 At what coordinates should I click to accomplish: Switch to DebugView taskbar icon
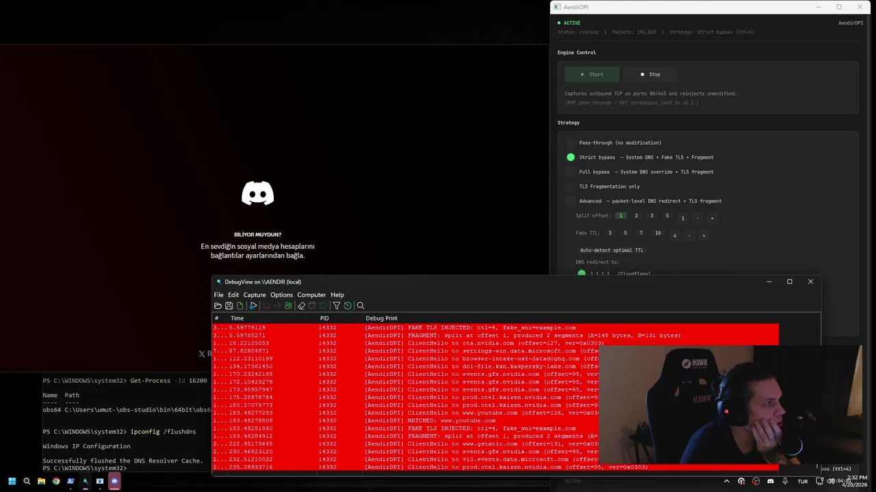pyautogui.click(x=85, y=481)
